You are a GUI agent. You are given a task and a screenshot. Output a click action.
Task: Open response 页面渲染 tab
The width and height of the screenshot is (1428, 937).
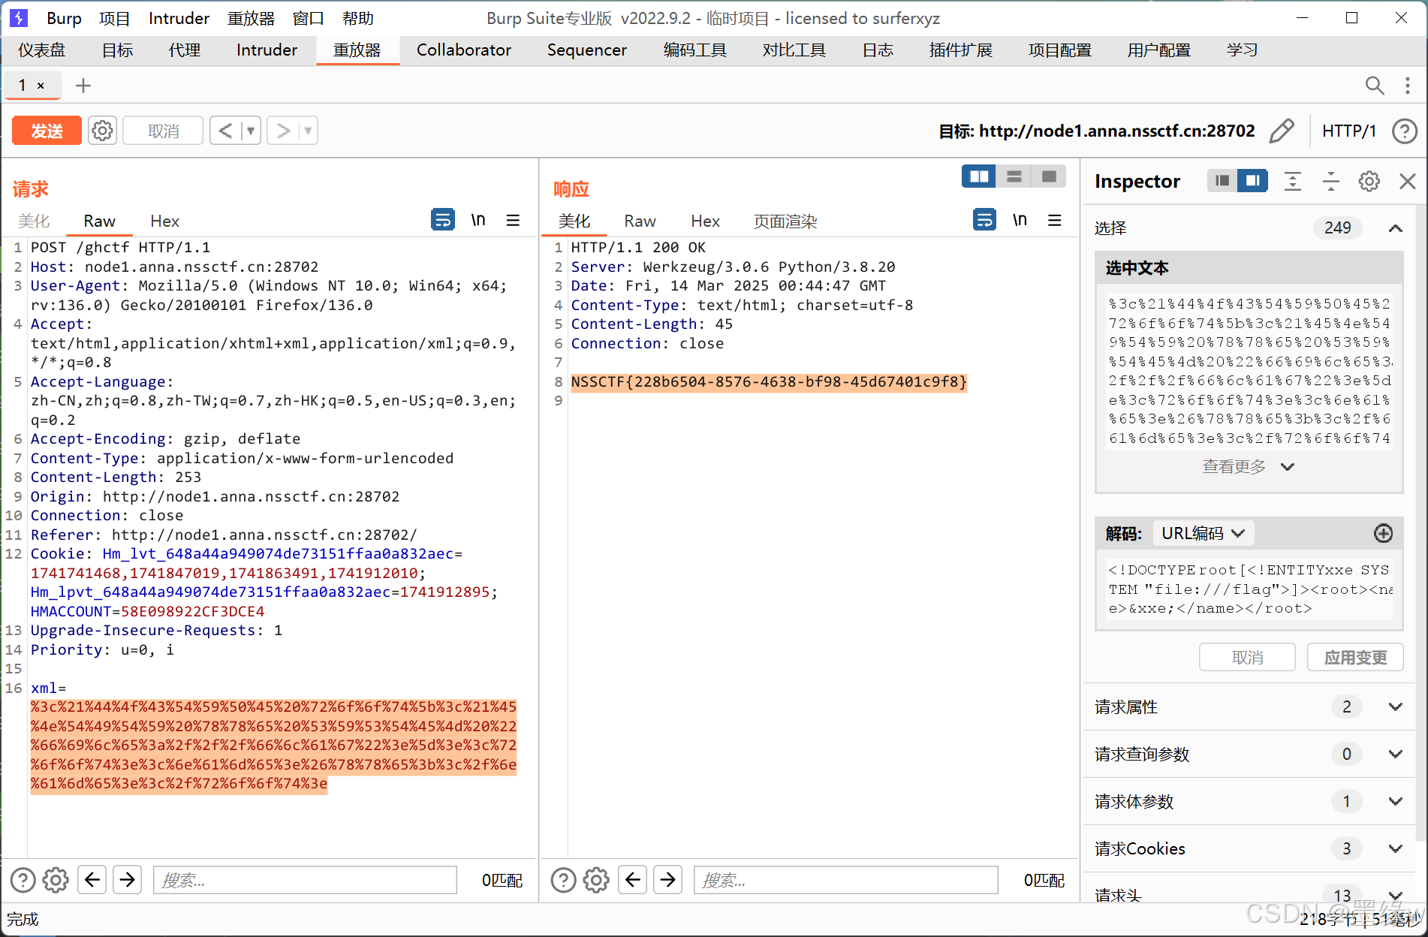click(785, 221)
